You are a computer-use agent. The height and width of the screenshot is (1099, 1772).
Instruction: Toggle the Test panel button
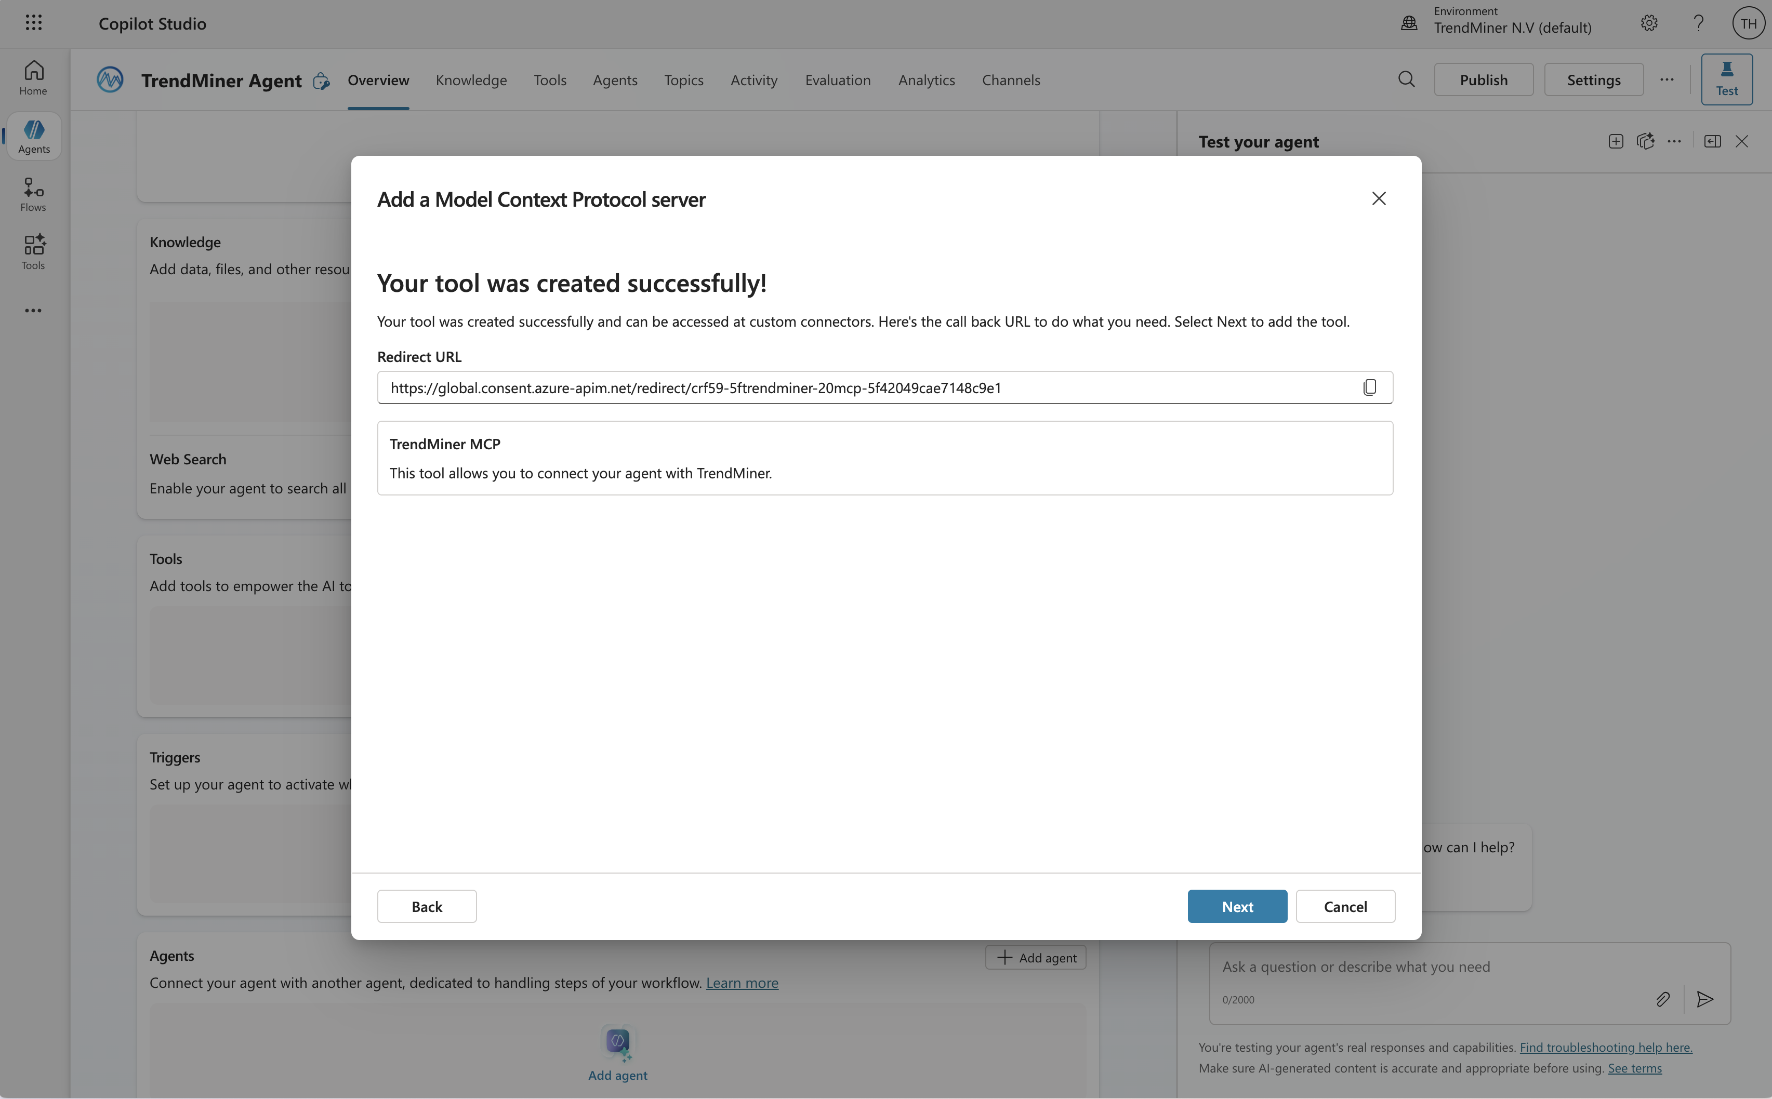tap(1727, 79)
